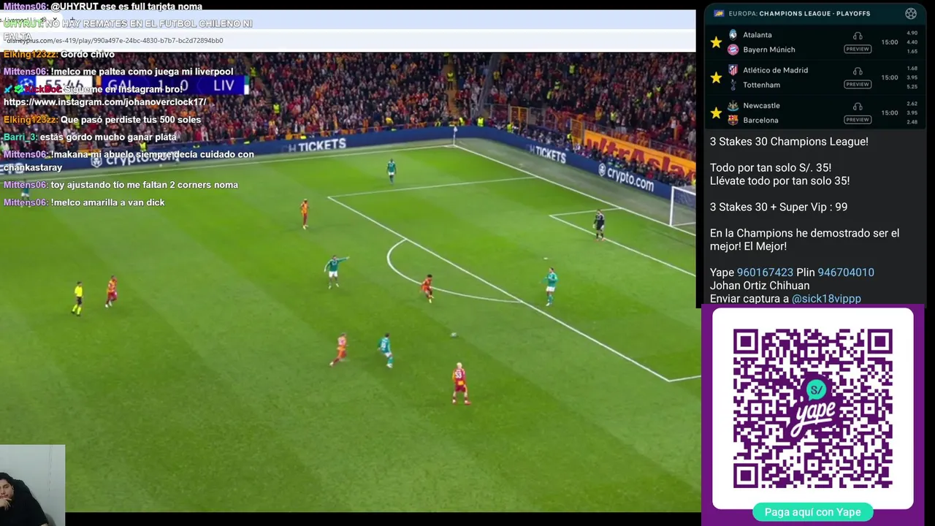Click the Yape QR code image
The height and width of the screenshot is (526, 935).
coord(812,408)
